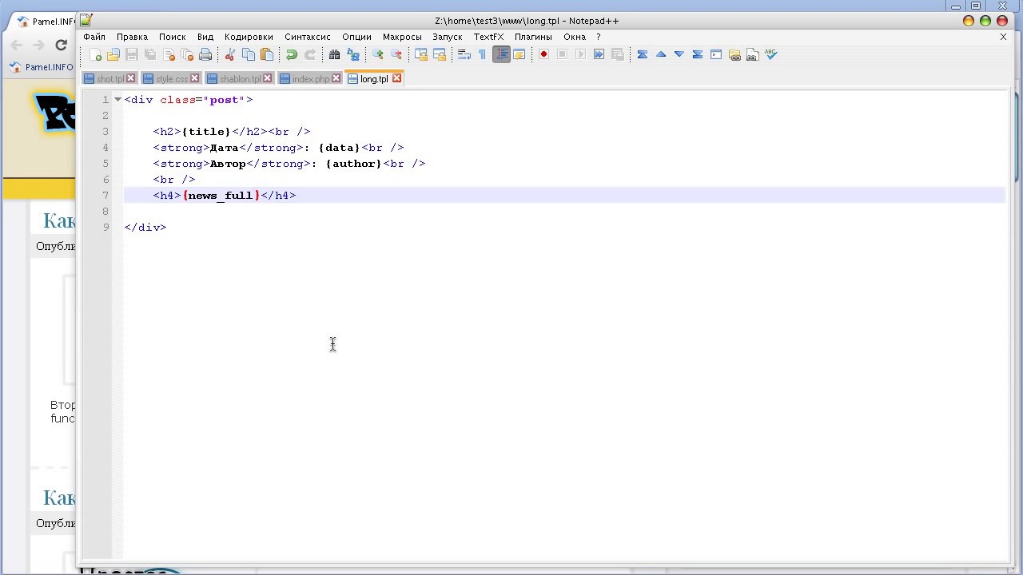Click the blue hourglass icon before up-triangle
1023x575 pixels.
(x=643, y=54)
